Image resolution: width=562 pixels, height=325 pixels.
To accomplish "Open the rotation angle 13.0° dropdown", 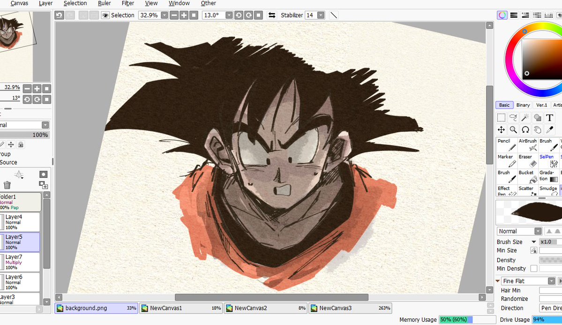I will pos(229,15).
